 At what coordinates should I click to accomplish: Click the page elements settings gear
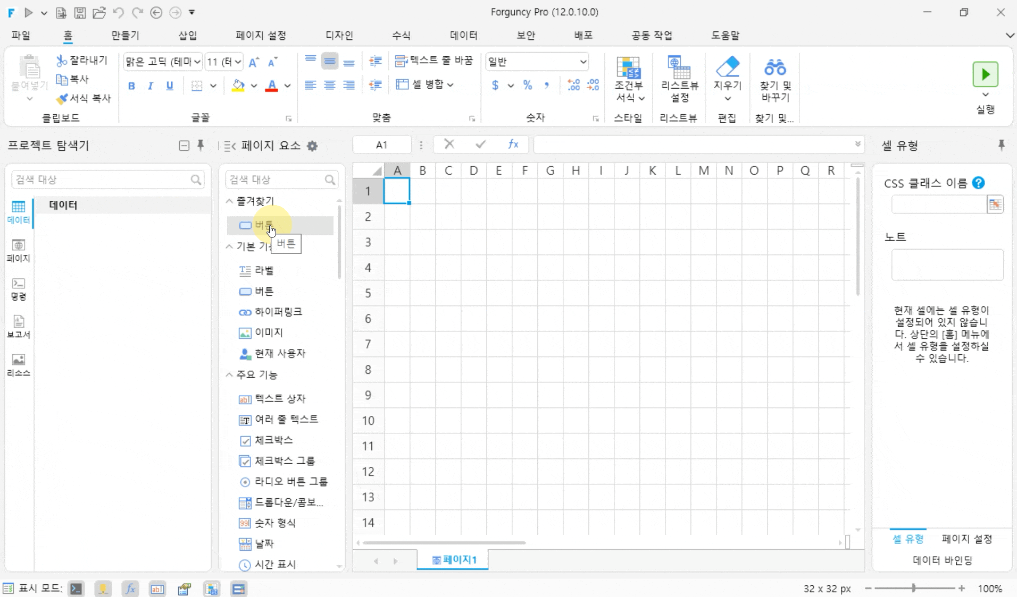[312, 146]
